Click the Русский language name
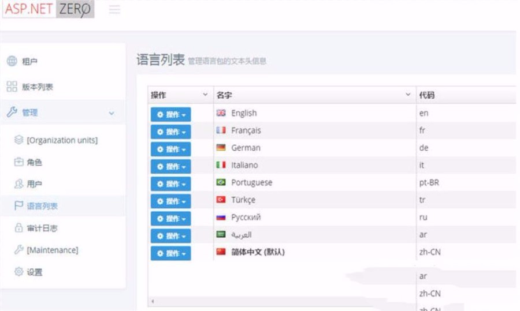This screenshot has width=520, height=311. [x=246, y=218]
